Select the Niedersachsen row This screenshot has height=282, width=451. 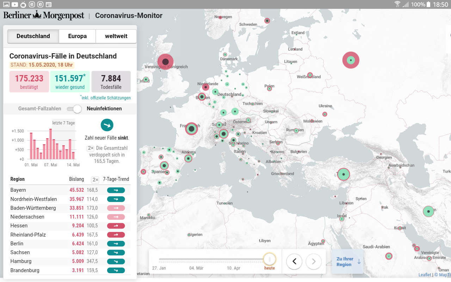[70, 217]
